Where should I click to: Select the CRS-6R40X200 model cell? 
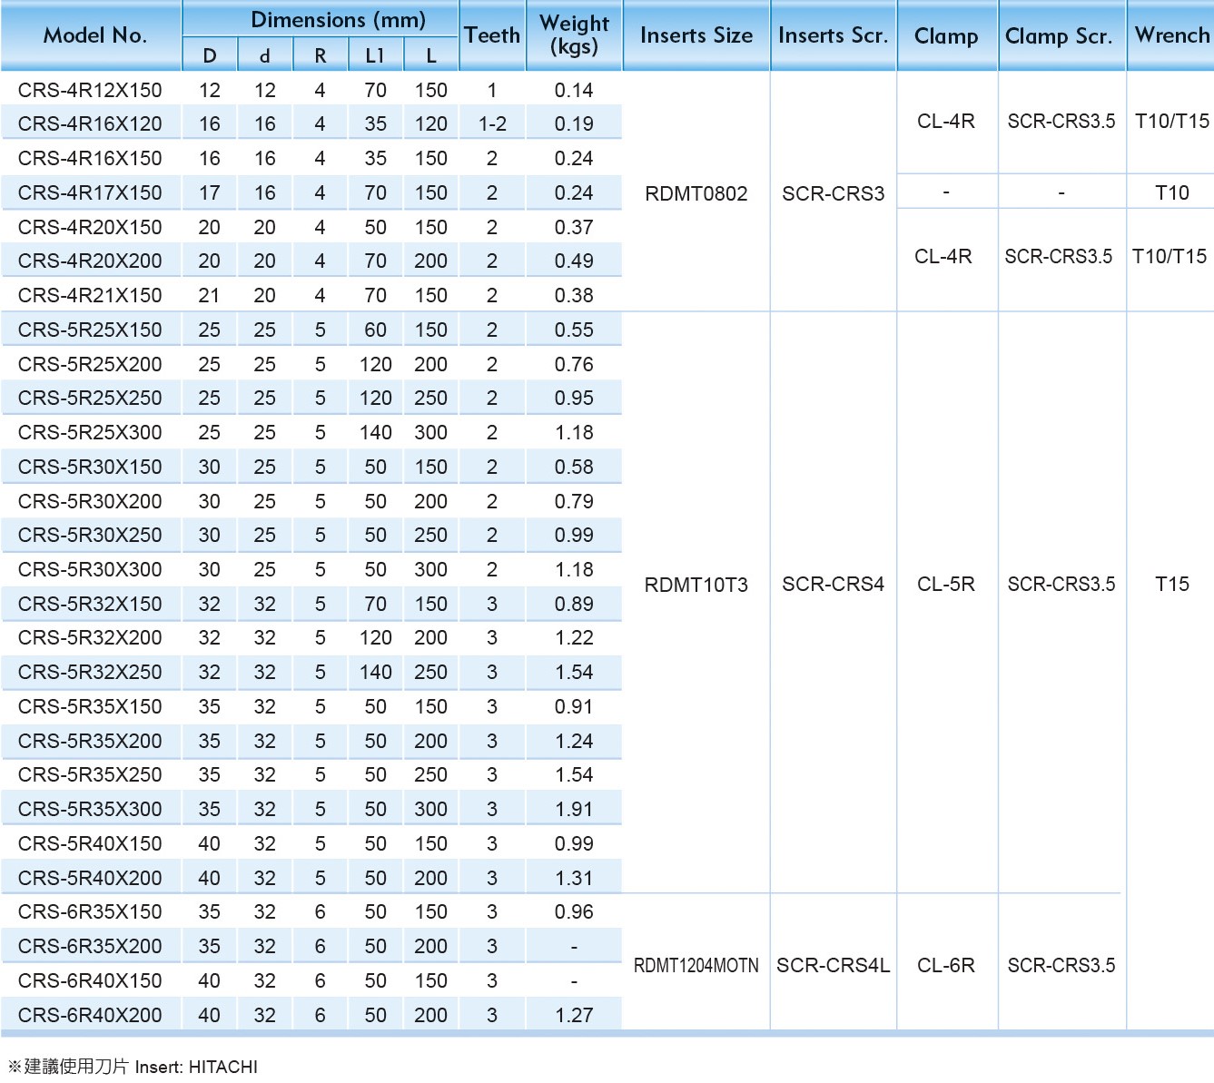(x=90, y=1015)
